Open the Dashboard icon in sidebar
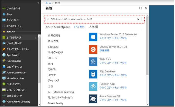 click(4, 20)
